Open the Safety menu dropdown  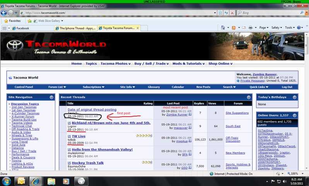tap(277, 28)
